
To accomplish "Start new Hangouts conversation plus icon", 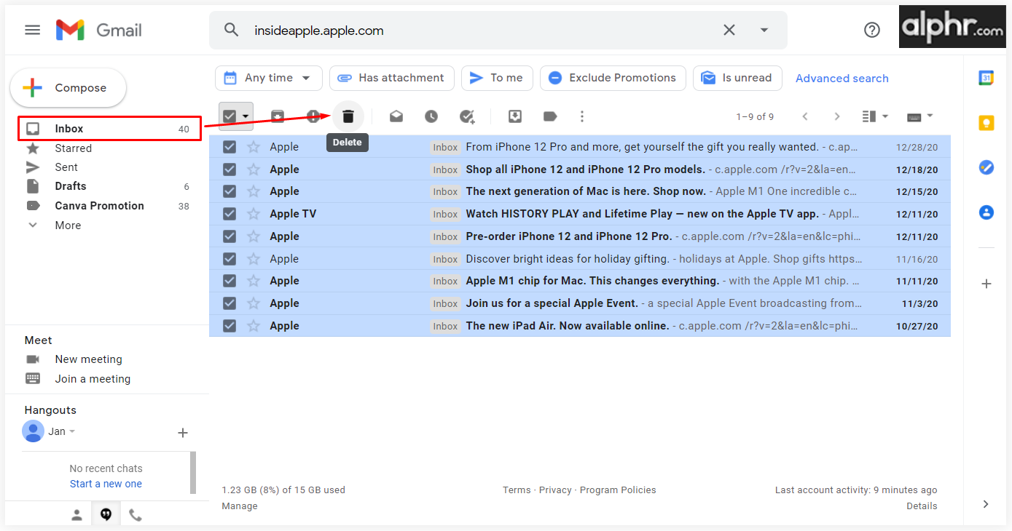I will click(183, 433).
